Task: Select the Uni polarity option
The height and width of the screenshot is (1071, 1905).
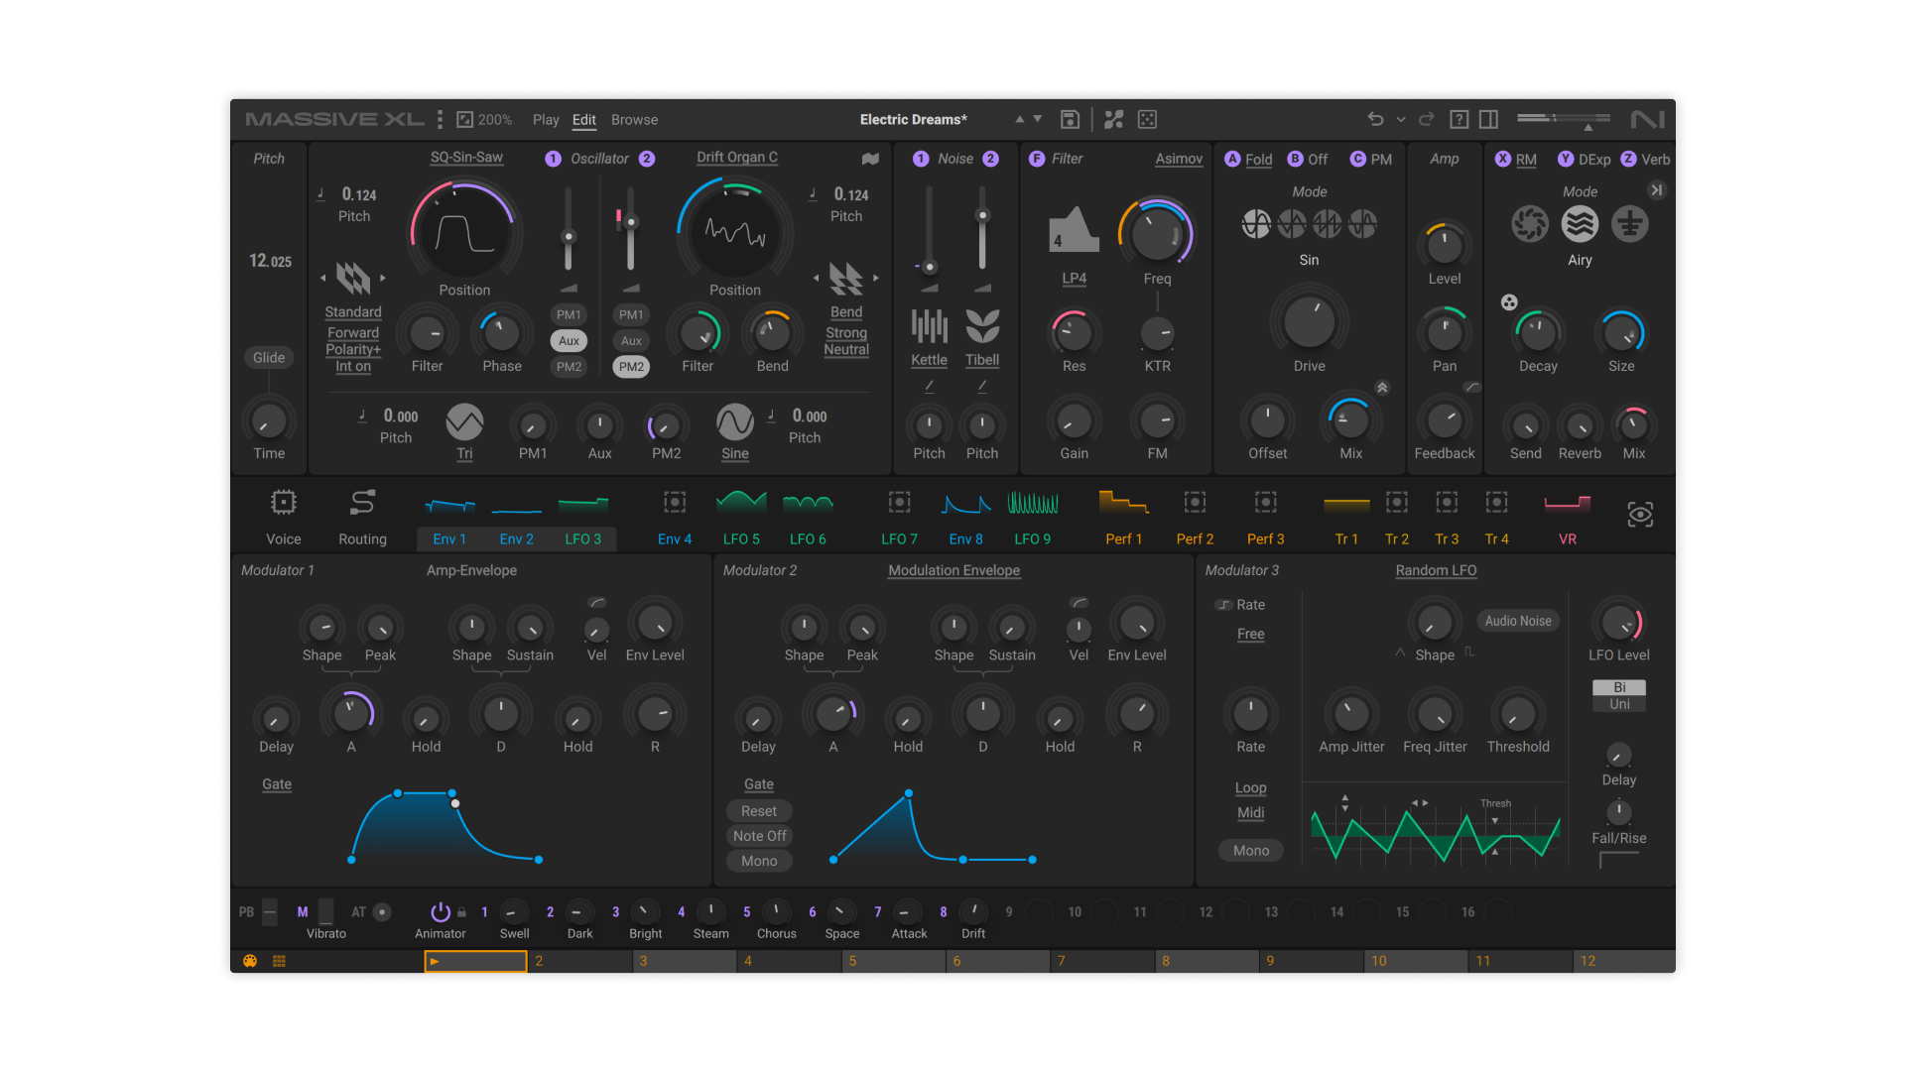Action: [x=1619, y=704]
